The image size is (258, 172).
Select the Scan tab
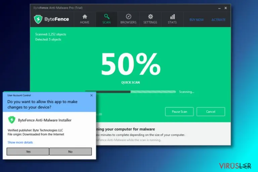tap(106, 19)
